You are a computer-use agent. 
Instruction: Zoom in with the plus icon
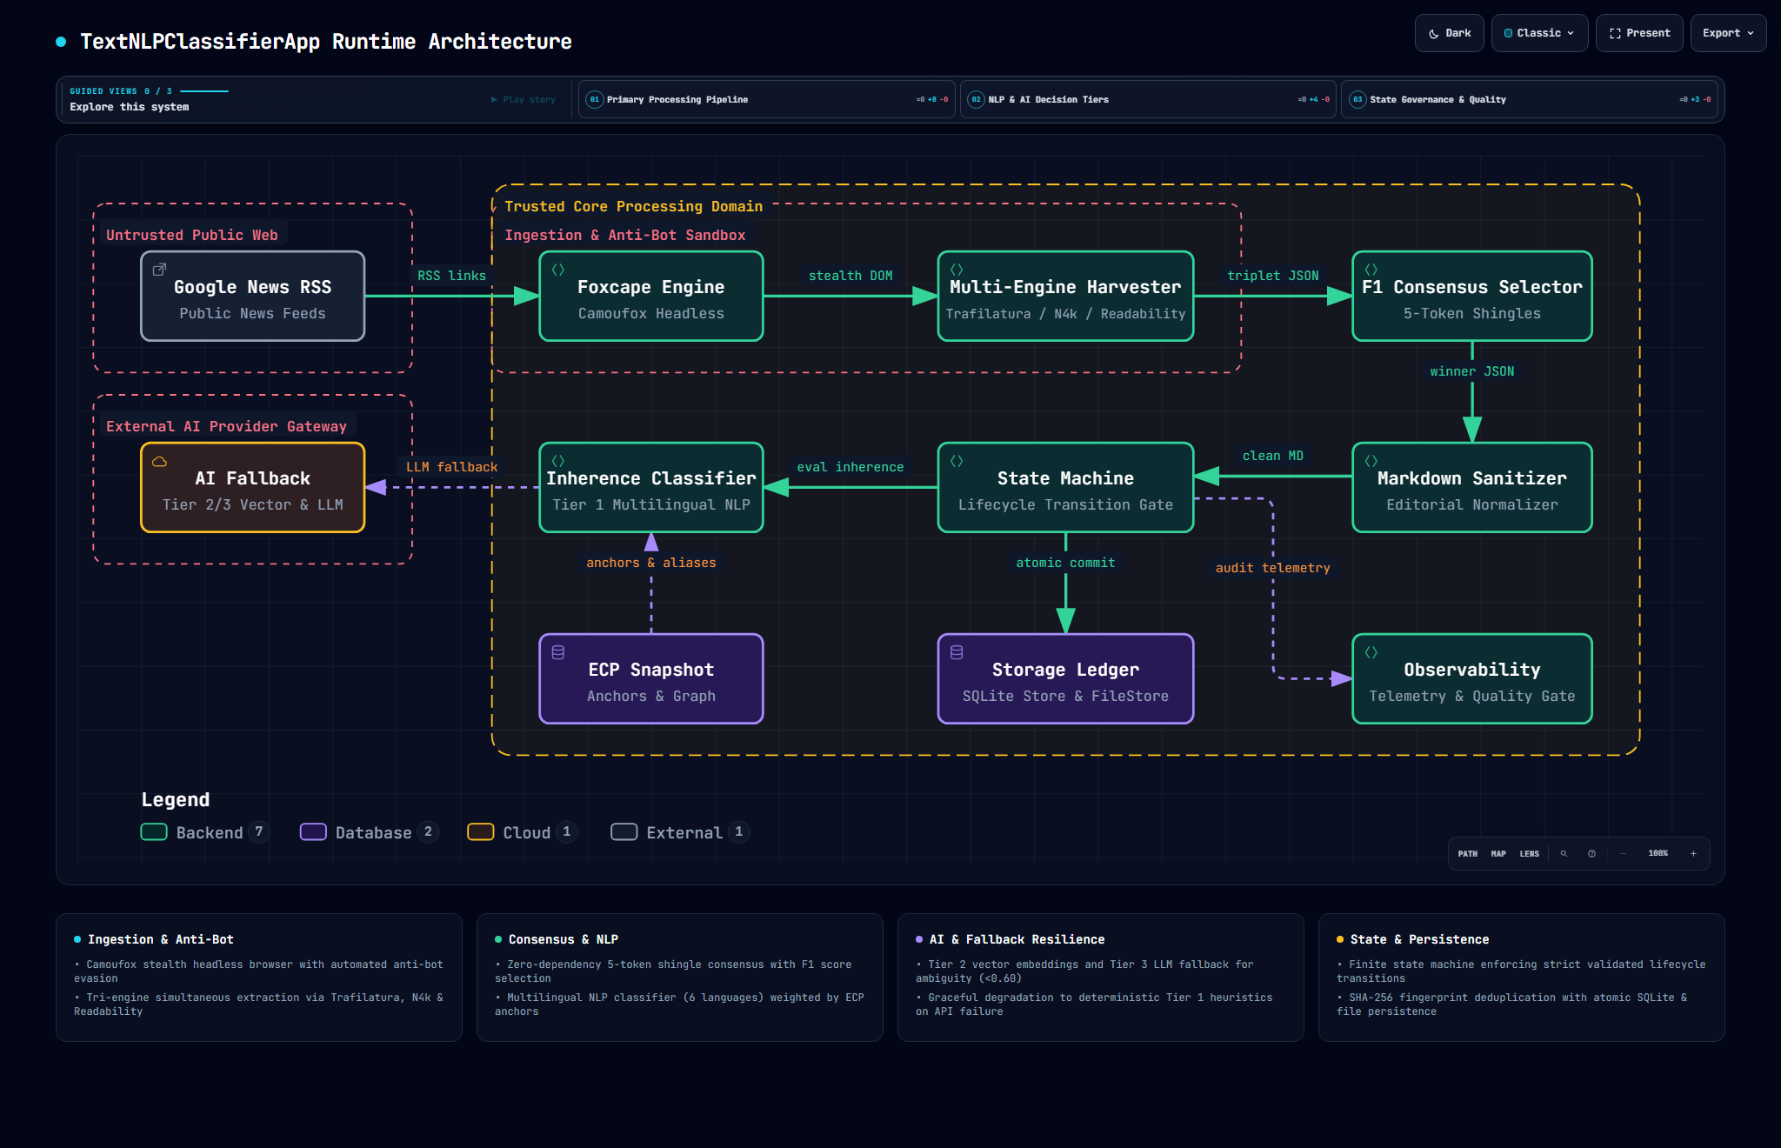pos(1693,854)
